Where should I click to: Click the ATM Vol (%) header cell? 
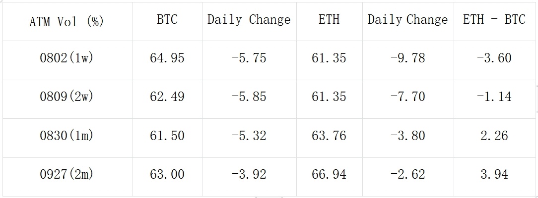[67, 22]
